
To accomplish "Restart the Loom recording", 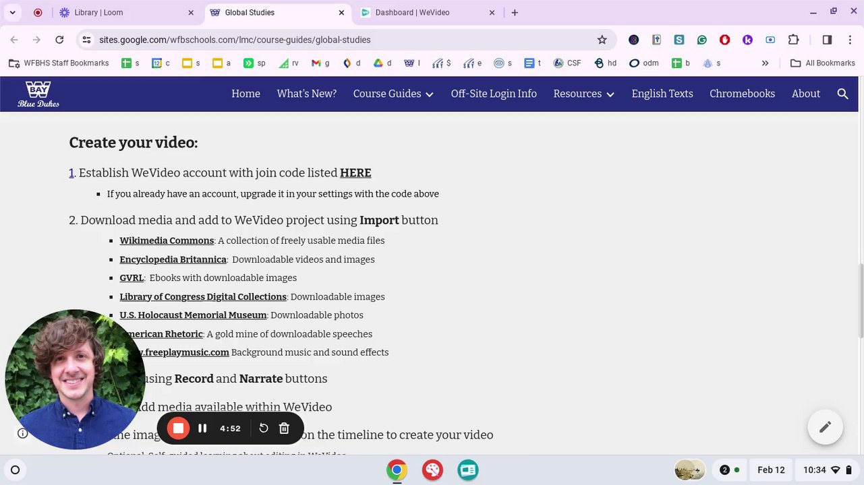I will pyautogui.click(x=264, y=428).
